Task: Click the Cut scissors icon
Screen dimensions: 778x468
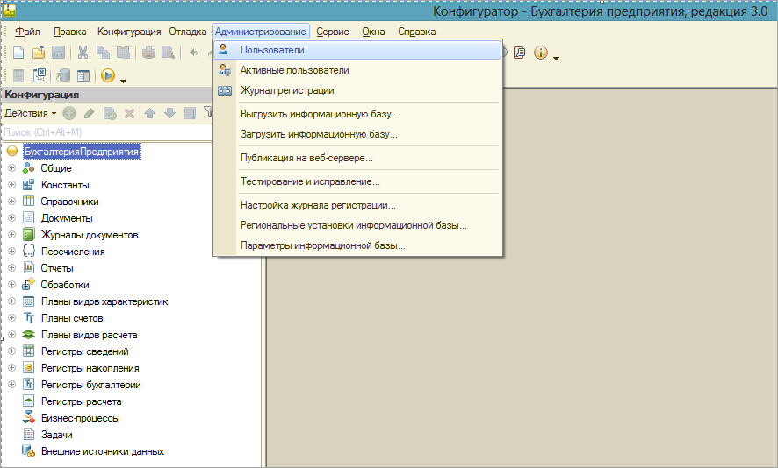Action: click(x=83, y=53)
